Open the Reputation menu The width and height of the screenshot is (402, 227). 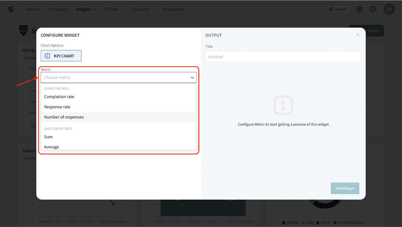[176, 9]
